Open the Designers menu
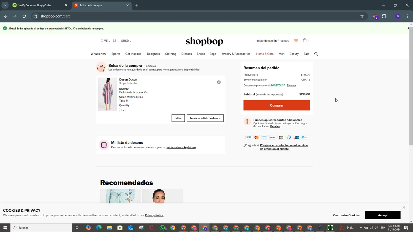Image resolution: width=413 pixels, height=232 pixels. tap(153, 54)
